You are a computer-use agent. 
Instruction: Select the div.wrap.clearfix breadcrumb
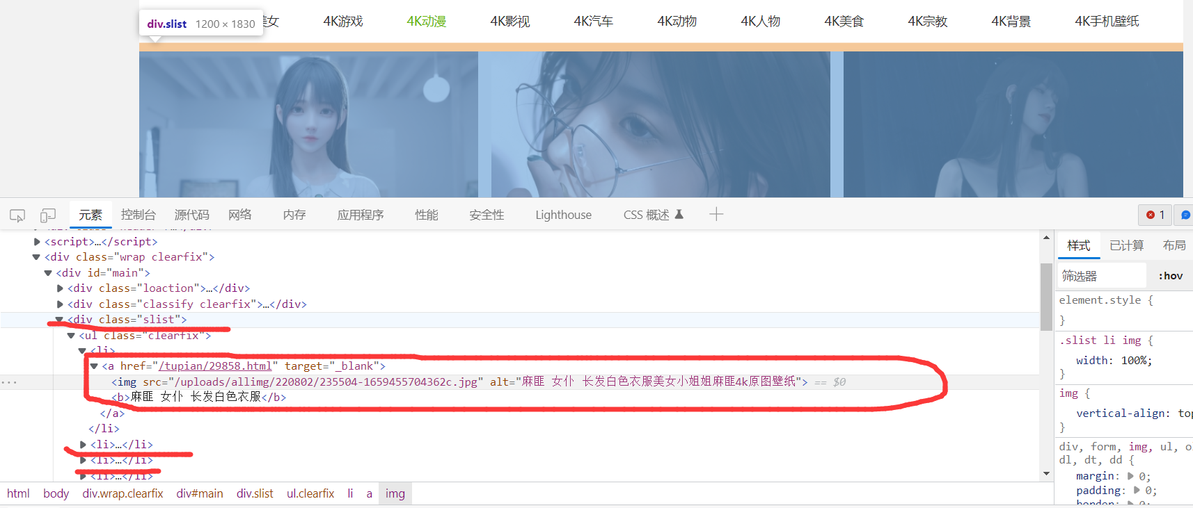[x=123, y=493]
